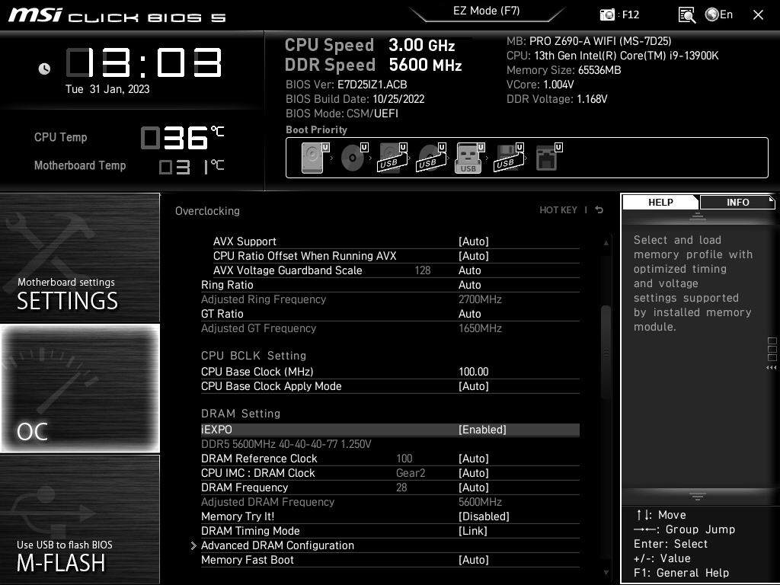The width and height of the screenshot is (780, 585).
Task: Open the OC overclocking panel
Action: [79, 388]
